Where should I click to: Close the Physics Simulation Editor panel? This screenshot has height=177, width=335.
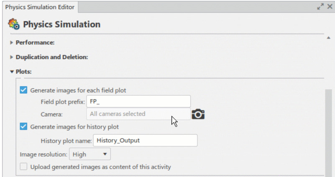point(329,7)
